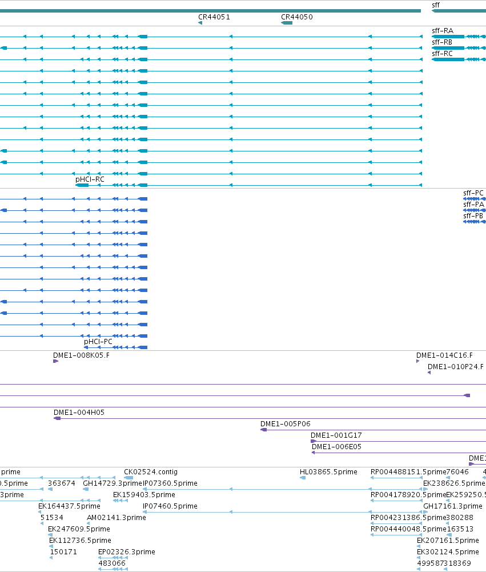Click the CK02524.contig block glyph
This screenshot has width=486, height=572.
point(128,478)
